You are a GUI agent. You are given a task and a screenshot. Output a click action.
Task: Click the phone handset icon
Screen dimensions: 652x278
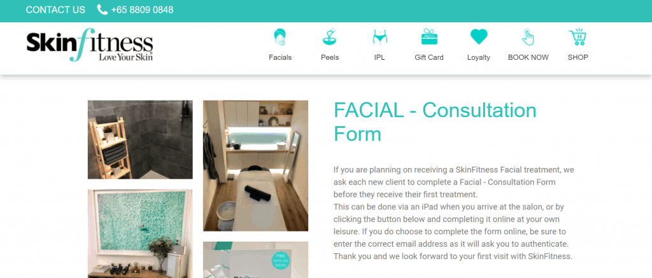point(103,10)
